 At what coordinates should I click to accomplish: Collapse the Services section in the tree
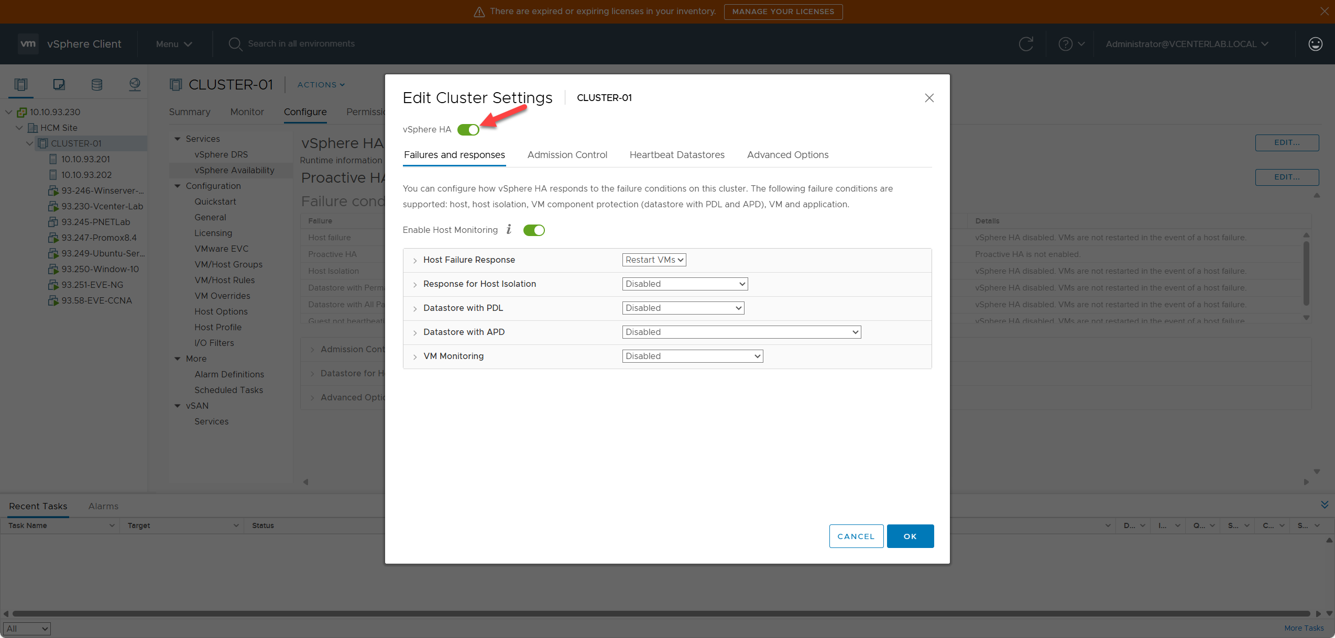pos(177,138)
